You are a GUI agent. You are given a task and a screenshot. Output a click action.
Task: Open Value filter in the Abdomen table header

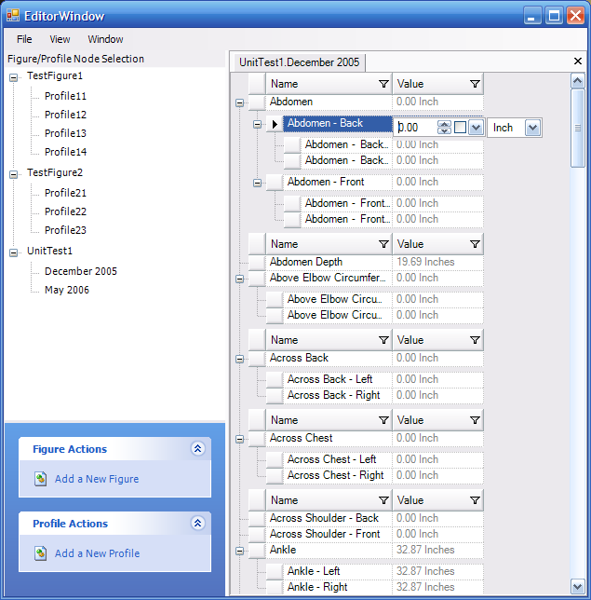pos(475,84)
